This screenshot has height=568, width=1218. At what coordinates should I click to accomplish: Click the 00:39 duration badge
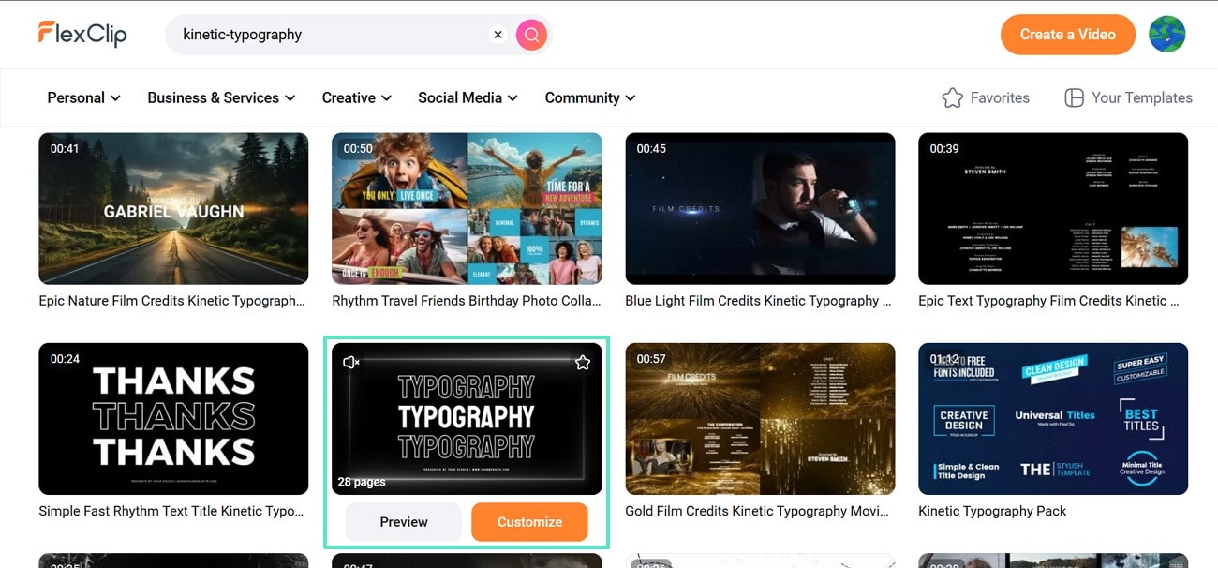[944, 148]
